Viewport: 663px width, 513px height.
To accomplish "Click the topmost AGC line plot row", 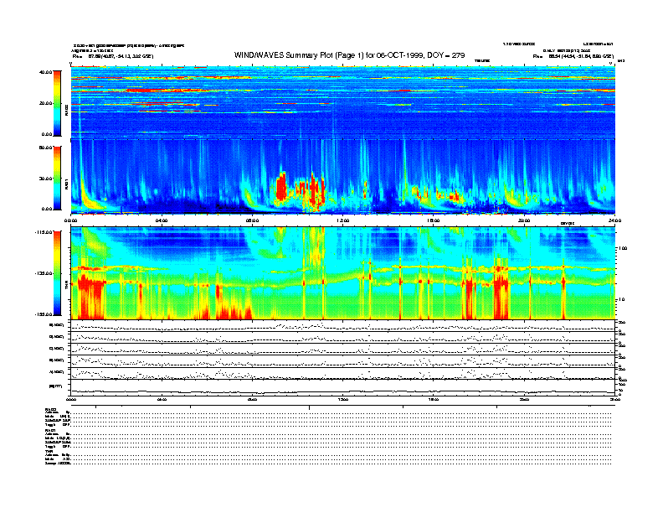I will (343, 326).
